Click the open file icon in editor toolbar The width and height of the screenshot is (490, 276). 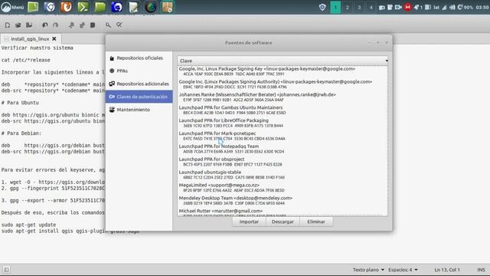pyautogui.click(x=18, y=25)
